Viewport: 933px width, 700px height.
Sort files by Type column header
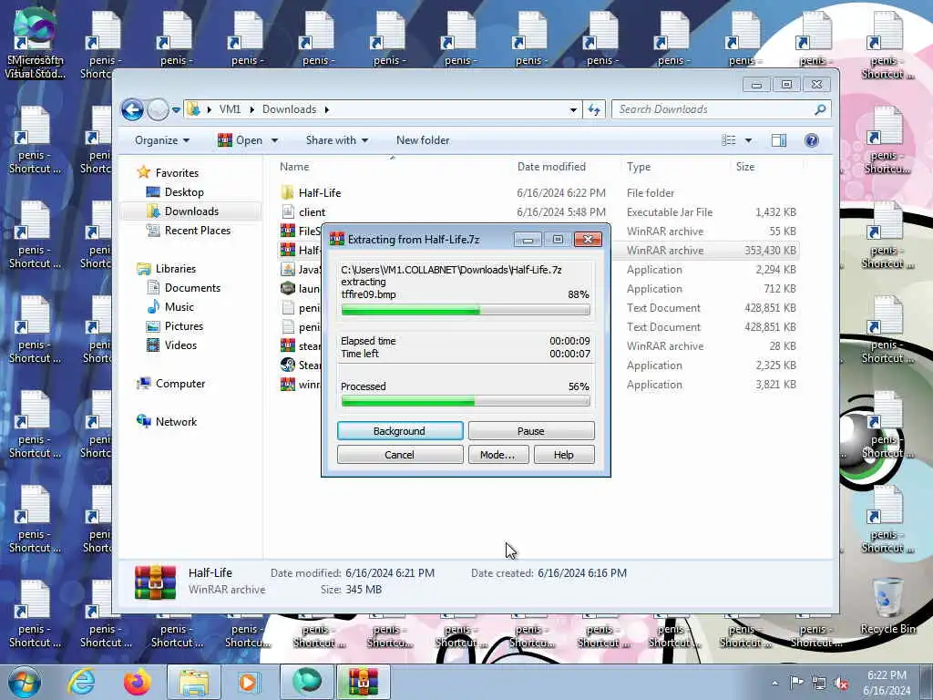coord(639,167)
